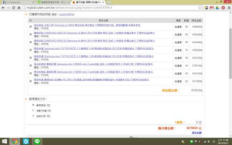
Task: Click the quantity cell showing 62
Action: [186, 81]
